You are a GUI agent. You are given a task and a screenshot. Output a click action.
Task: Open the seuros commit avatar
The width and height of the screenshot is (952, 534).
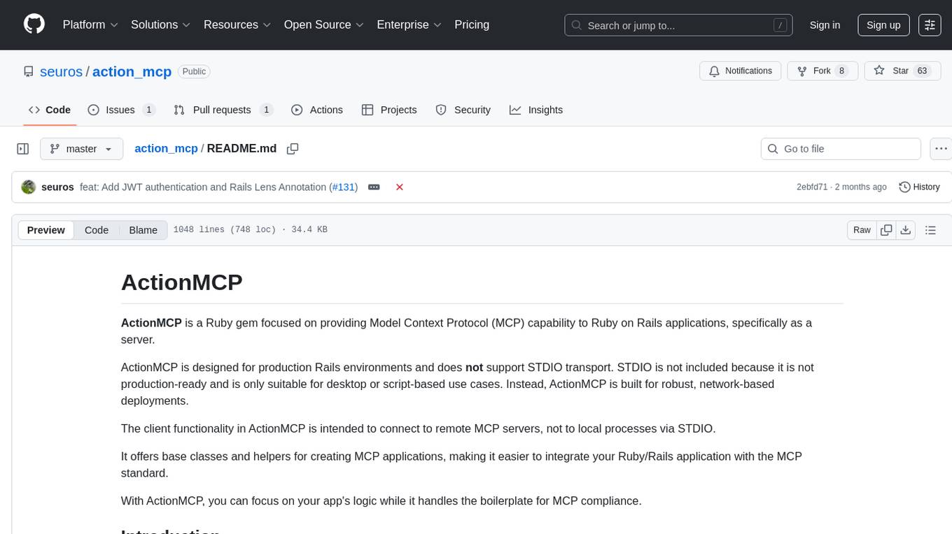tap(29, 187)
